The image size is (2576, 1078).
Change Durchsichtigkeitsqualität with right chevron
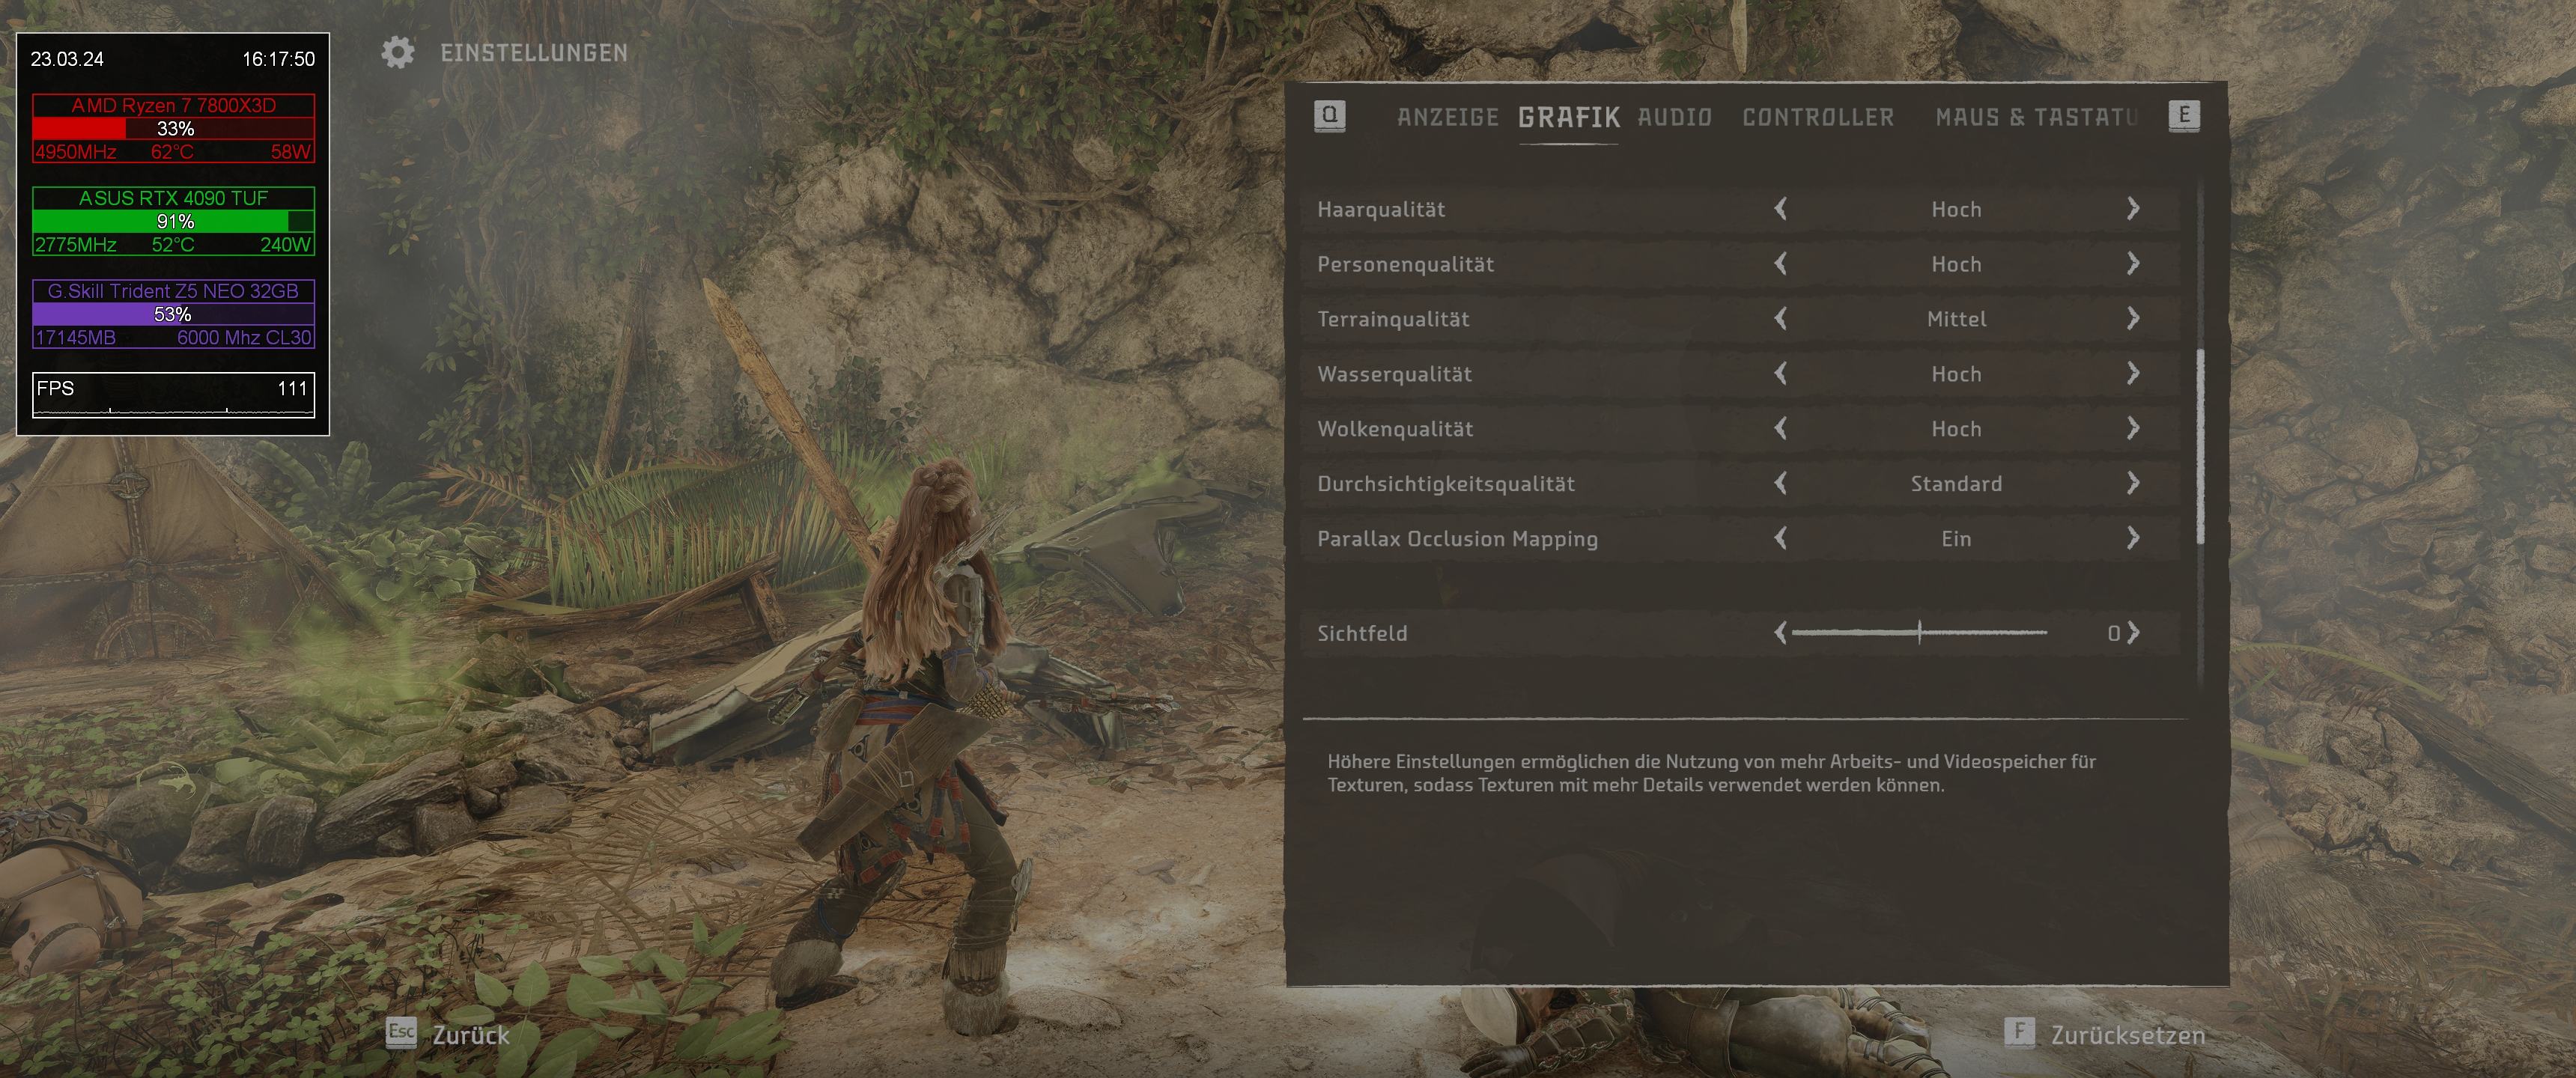coord(2133,483)
